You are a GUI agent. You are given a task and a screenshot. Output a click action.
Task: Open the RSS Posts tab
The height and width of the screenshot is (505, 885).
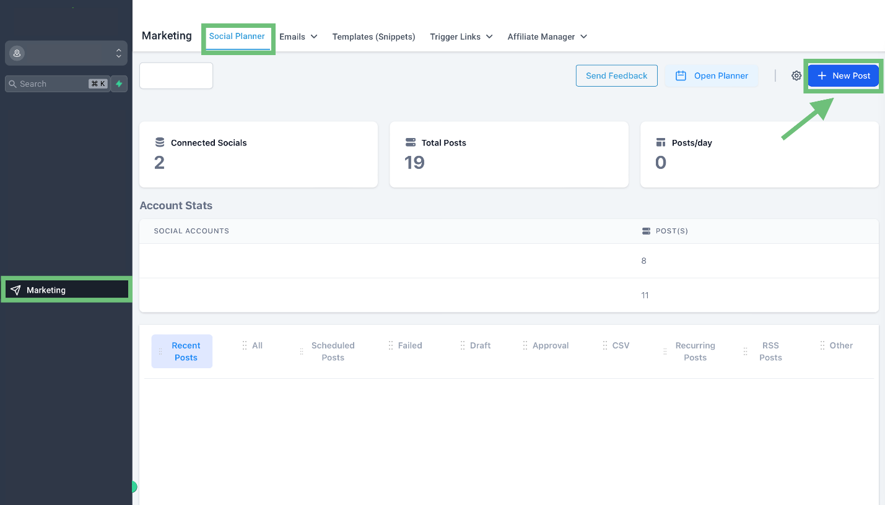coord(770,352)
